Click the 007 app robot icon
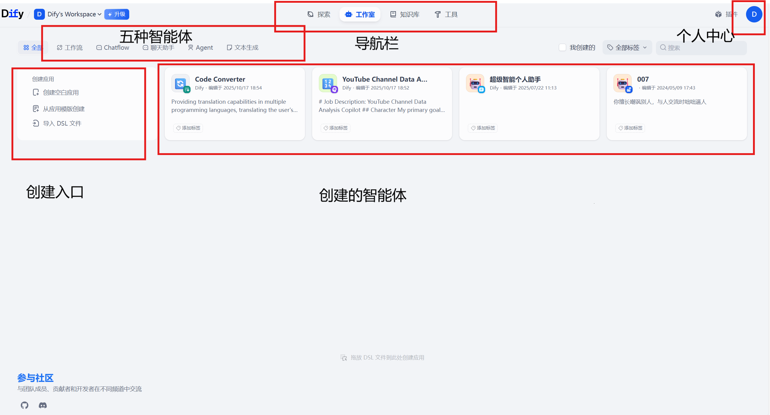This screenshot has height=415, width=770. pyautogui.click(x=623, y=83)
